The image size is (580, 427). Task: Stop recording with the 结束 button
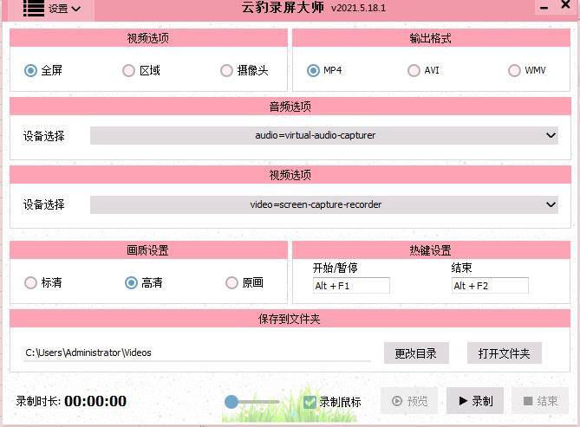540,401
